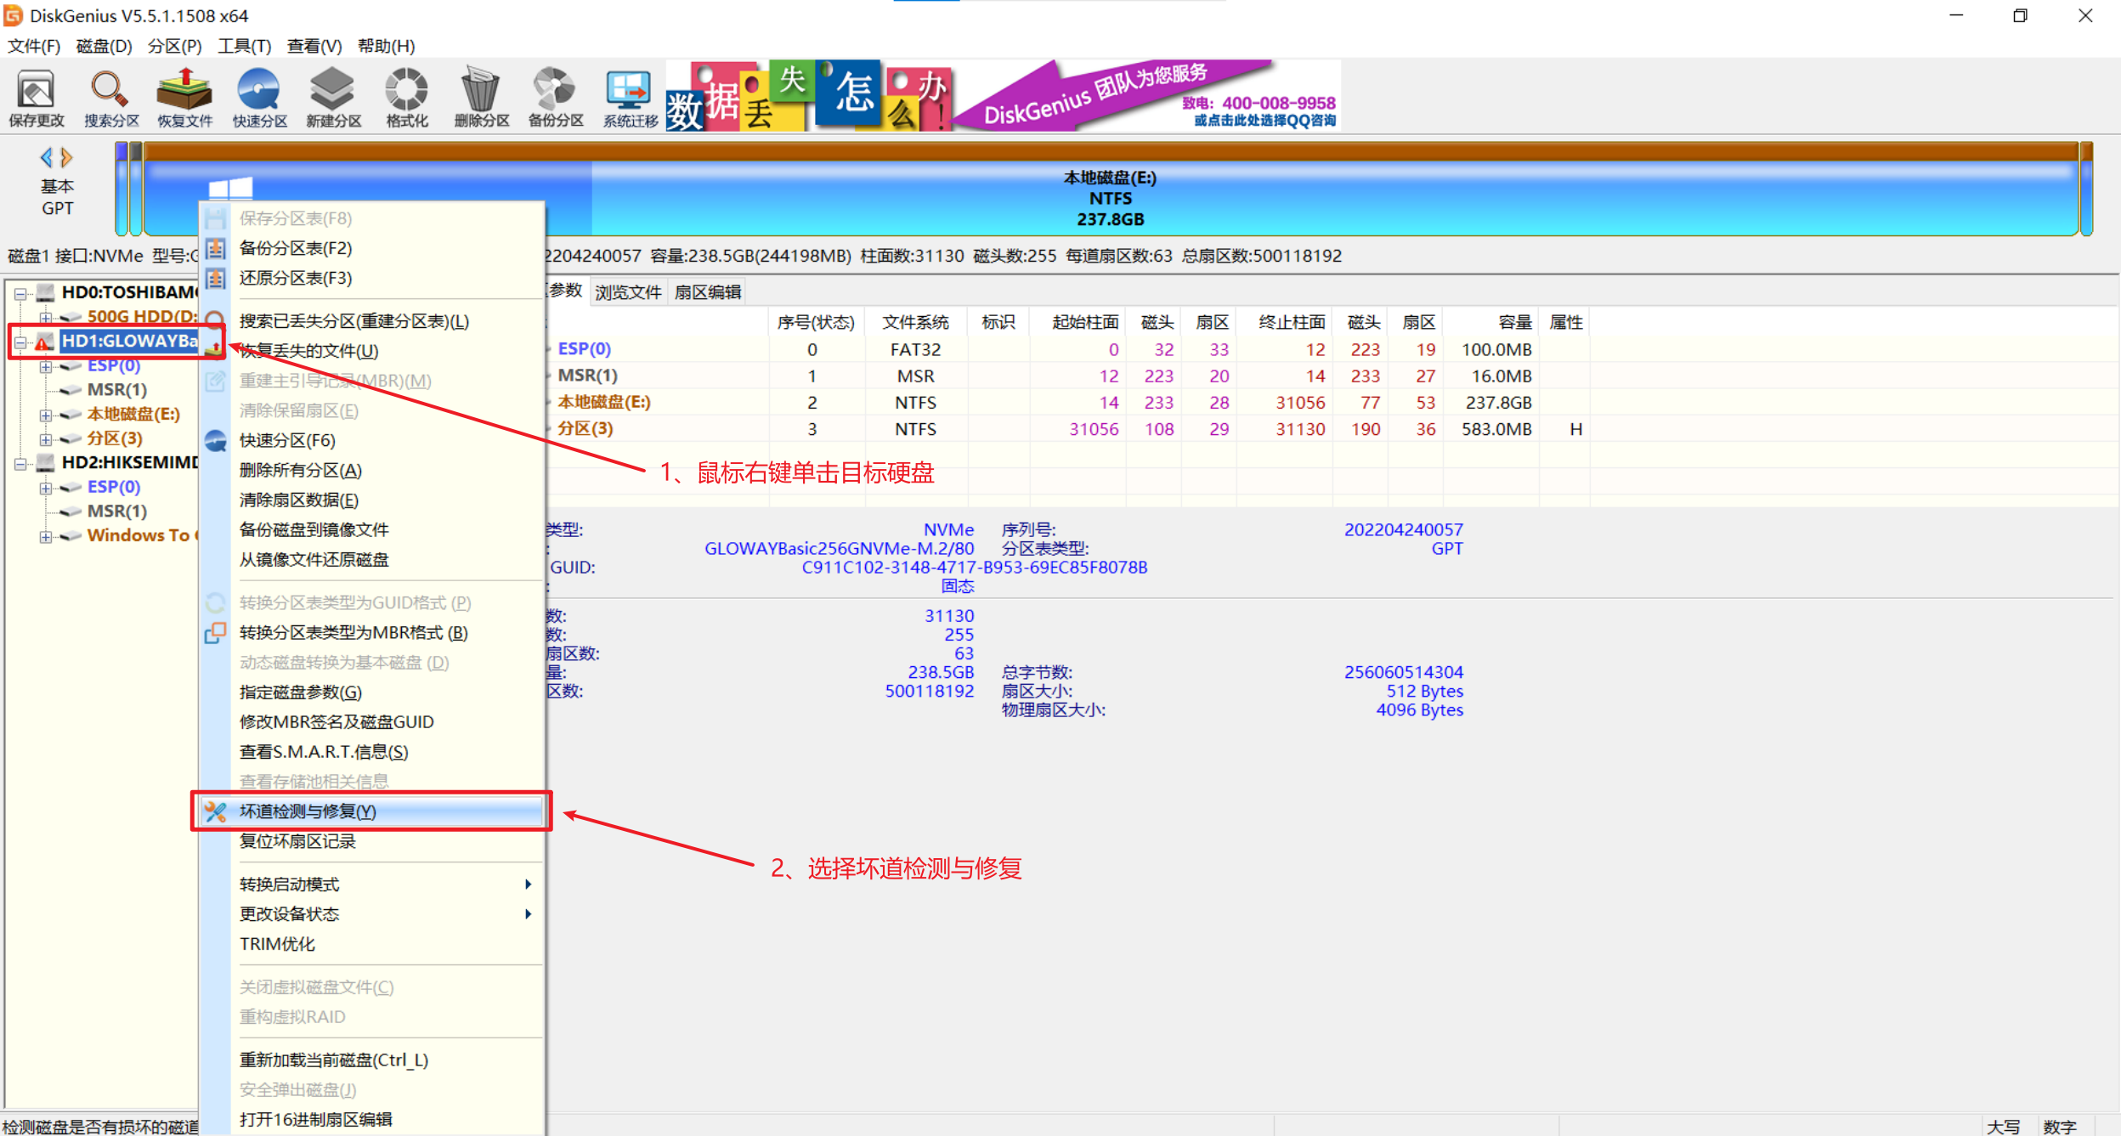Click the 新建分区 icon
Screen dimensions: 2121x1136
pyautogui.click(x=332, y=96)
